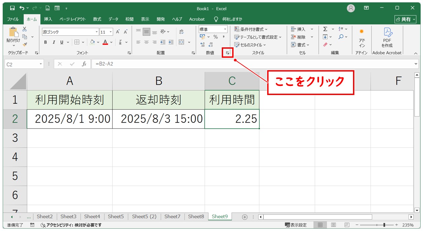The image size is (423, 231).
Task: Decrease font size with smaller A icon
Action: point(126,32)
